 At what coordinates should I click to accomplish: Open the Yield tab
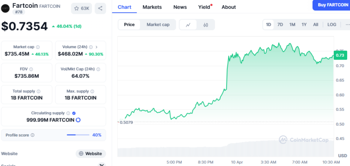[x=204, y=7]
